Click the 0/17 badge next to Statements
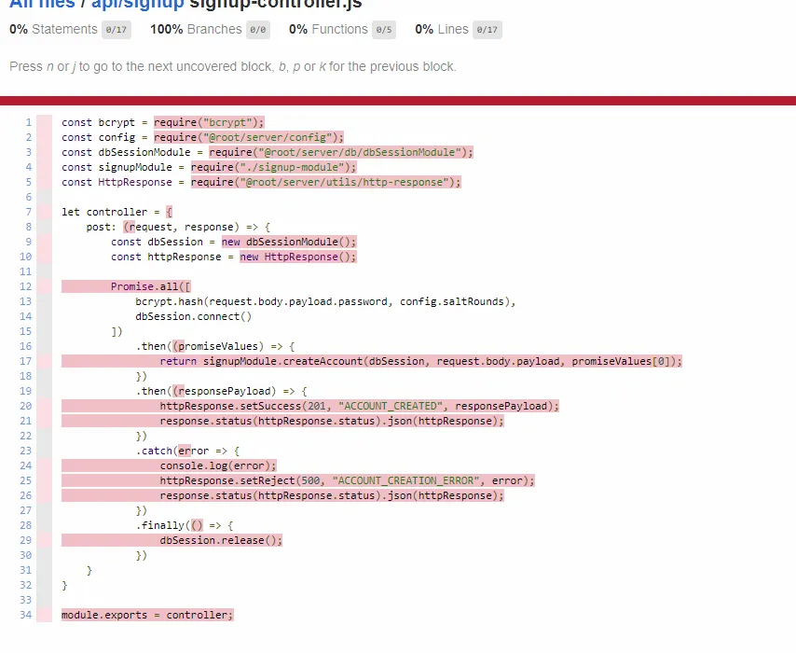Image resolution: width=796 pixels, height=653 pixels. pyautogui.click(x=117, y=30)
